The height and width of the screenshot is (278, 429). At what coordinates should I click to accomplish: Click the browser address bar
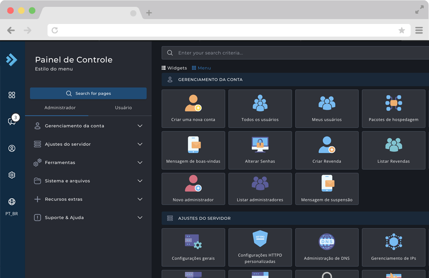click(x=229, y=30)
